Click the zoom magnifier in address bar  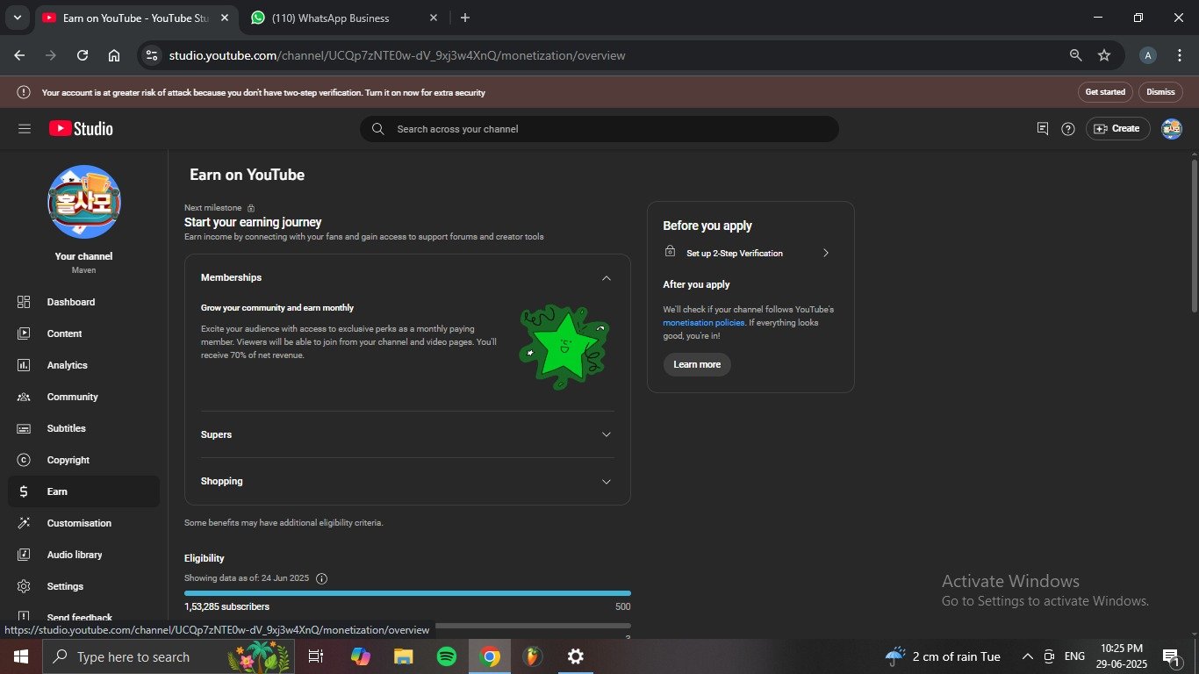point(1075,55)
